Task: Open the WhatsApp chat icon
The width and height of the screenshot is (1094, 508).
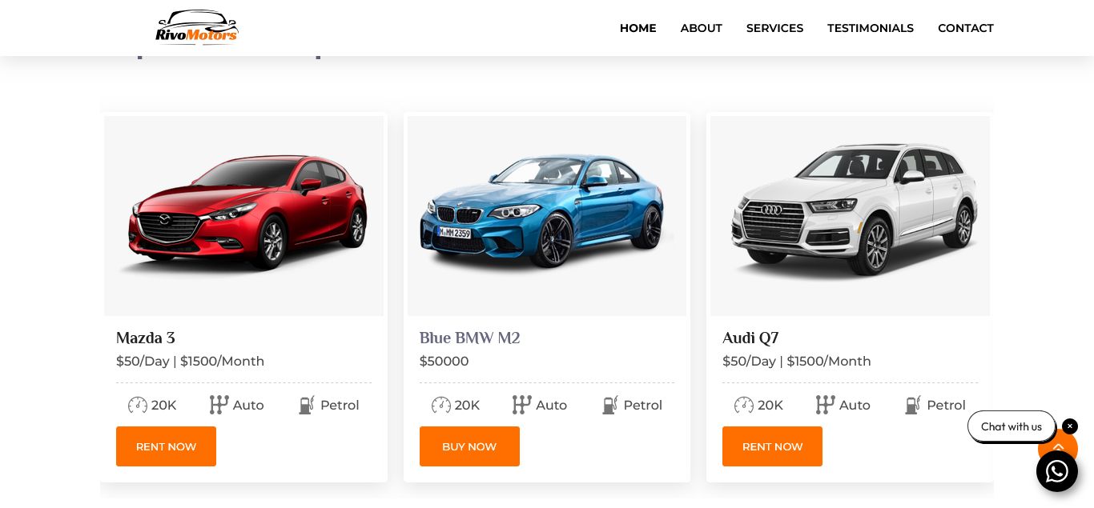Action: [1056, 471]
